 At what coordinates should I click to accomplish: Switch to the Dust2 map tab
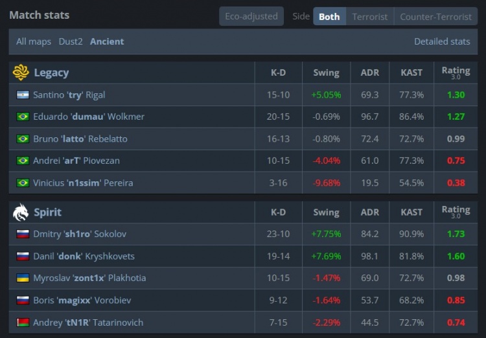pyautogui.click(x=71, y=41)
